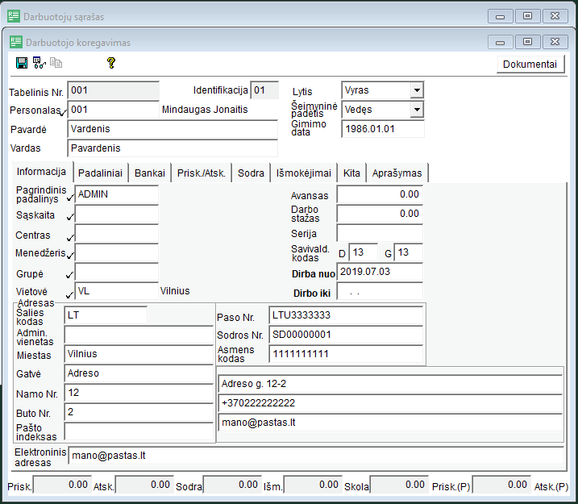Click the Pašto indeksas field
The image size is (578, 504).
[139, 431]
